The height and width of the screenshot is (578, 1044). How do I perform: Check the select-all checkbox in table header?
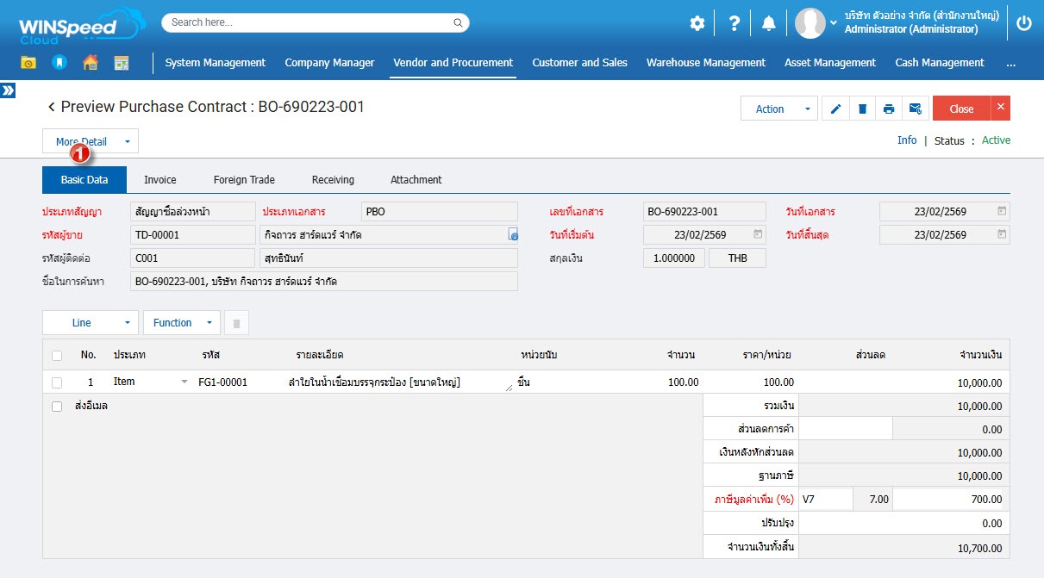(x=57, y=355)
